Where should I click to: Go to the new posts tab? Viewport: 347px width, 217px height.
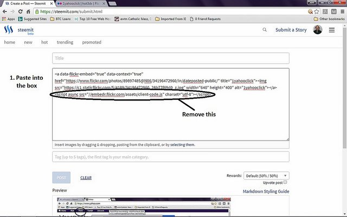[28, 42]
